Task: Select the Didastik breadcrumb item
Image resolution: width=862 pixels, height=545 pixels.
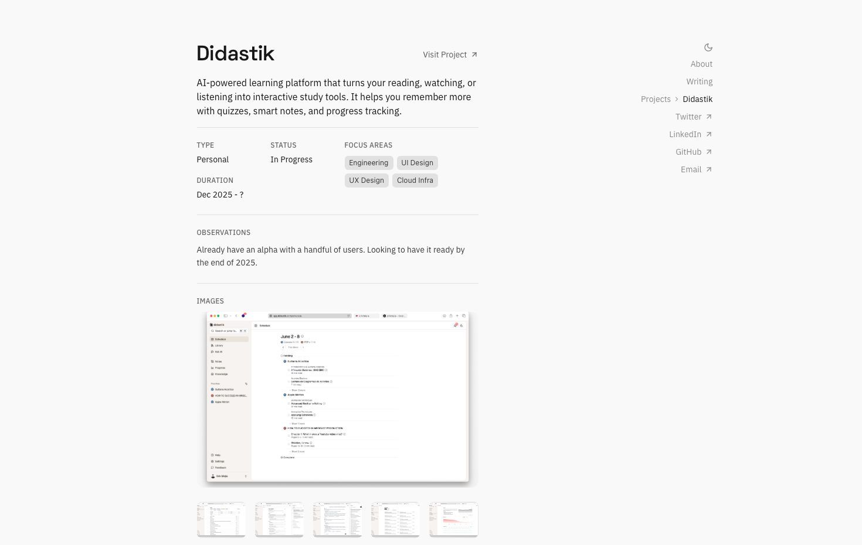Action: click(698, 99)
